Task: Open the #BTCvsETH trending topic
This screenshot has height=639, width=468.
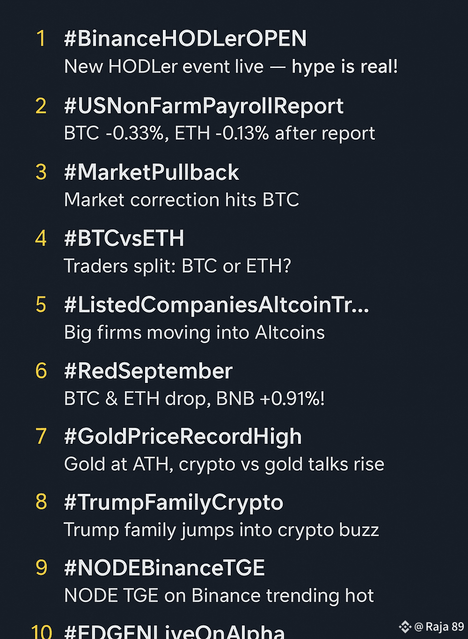Action: click(x=124, y=238)
